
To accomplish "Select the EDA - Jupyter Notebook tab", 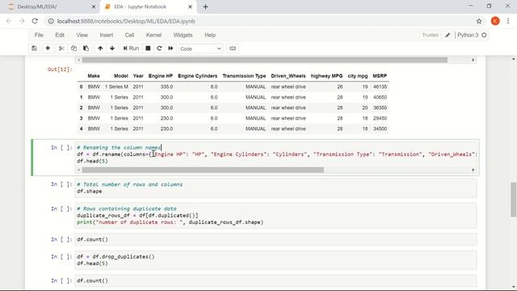I will click(149, 6).
